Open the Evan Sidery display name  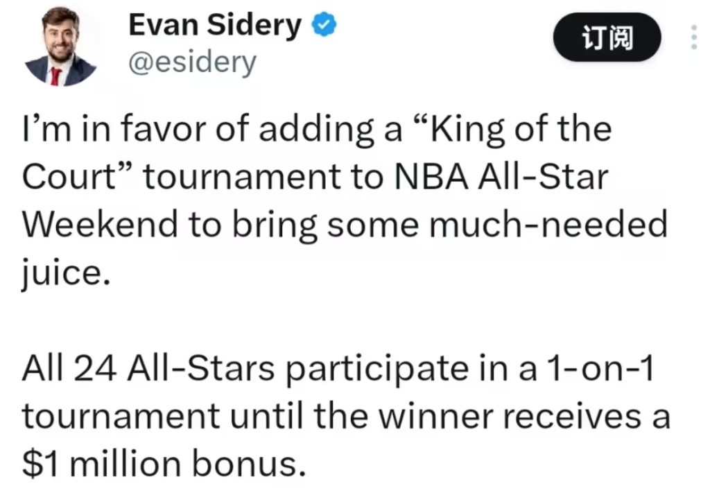coord(215,26)
